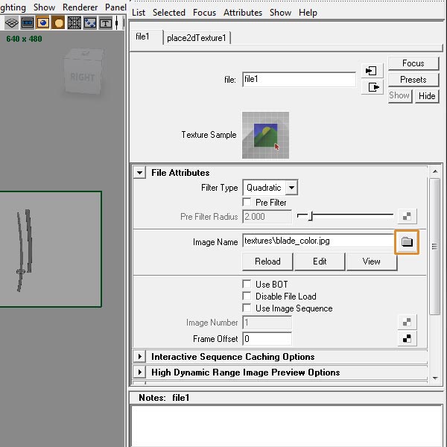Click the Reload button

(267, 261)
